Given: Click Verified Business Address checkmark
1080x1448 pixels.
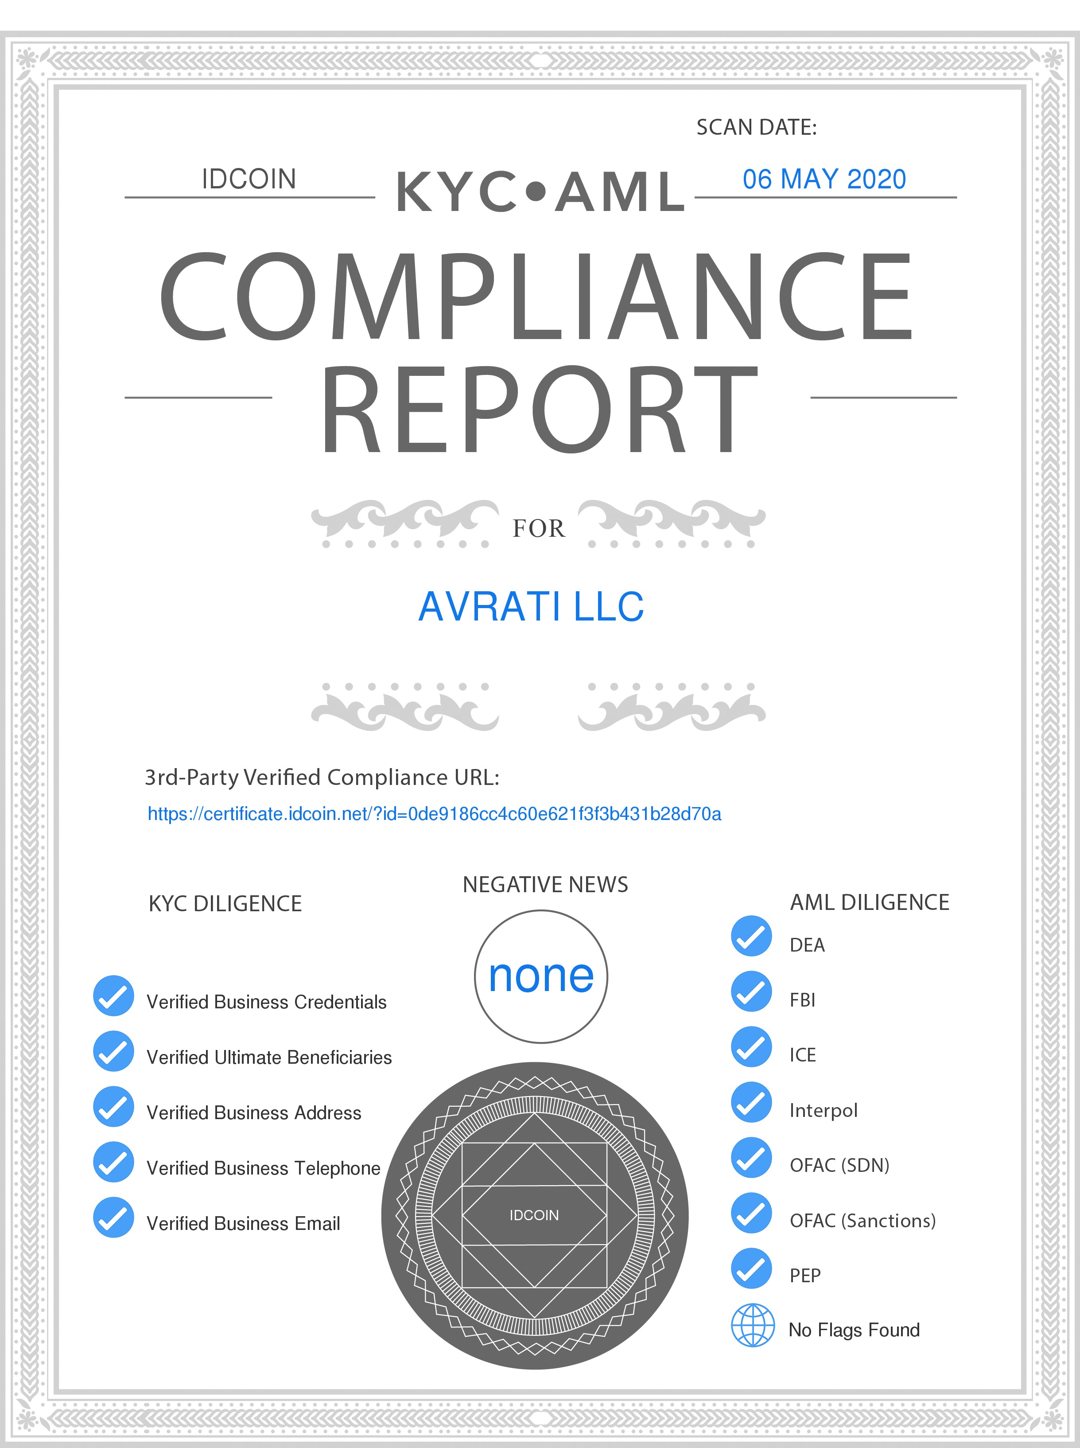Looking at the screenshot, I should (114, 1107).
